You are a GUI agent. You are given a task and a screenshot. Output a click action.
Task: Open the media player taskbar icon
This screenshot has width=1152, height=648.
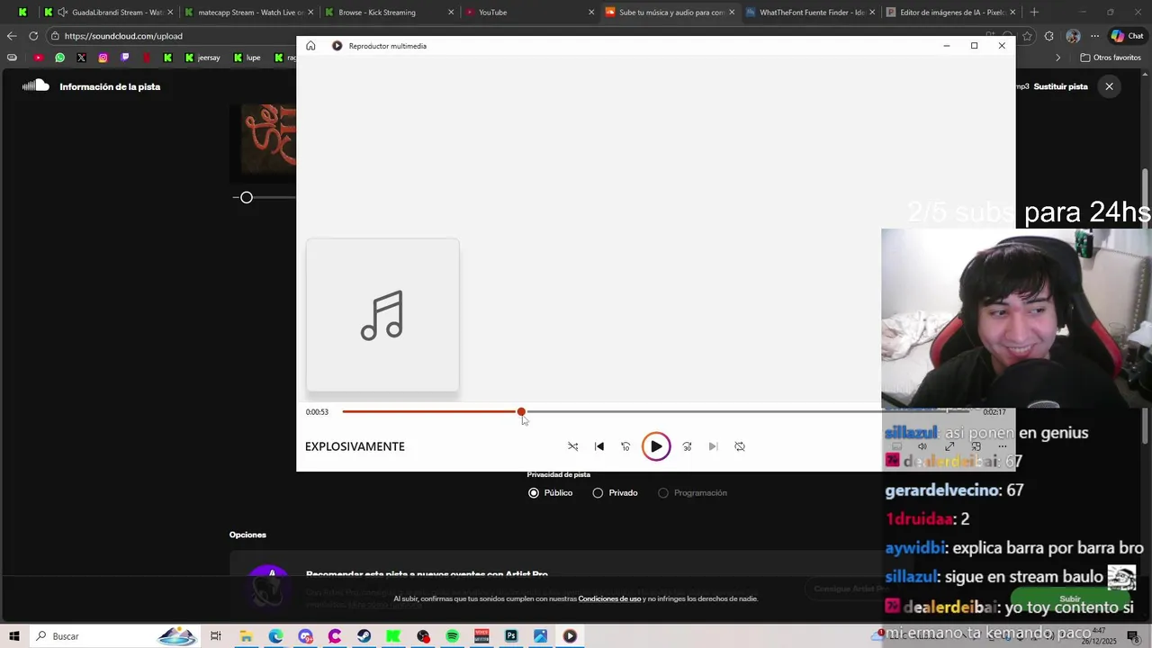click(x=570, y=636)
